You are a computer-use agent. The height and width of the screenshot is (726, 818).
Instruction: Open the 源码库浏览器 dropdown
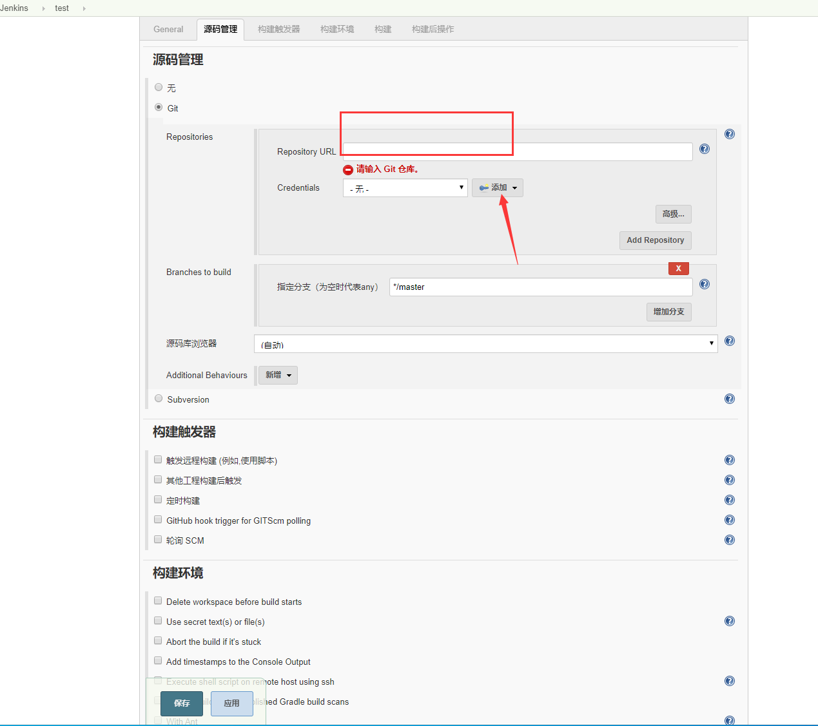(x=486, y=344)
